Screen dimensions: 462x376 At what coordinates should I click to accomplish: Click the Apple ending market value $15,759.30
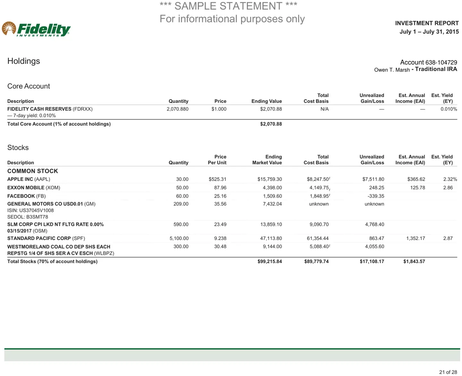pyautogui.click(x=270, y=179)
